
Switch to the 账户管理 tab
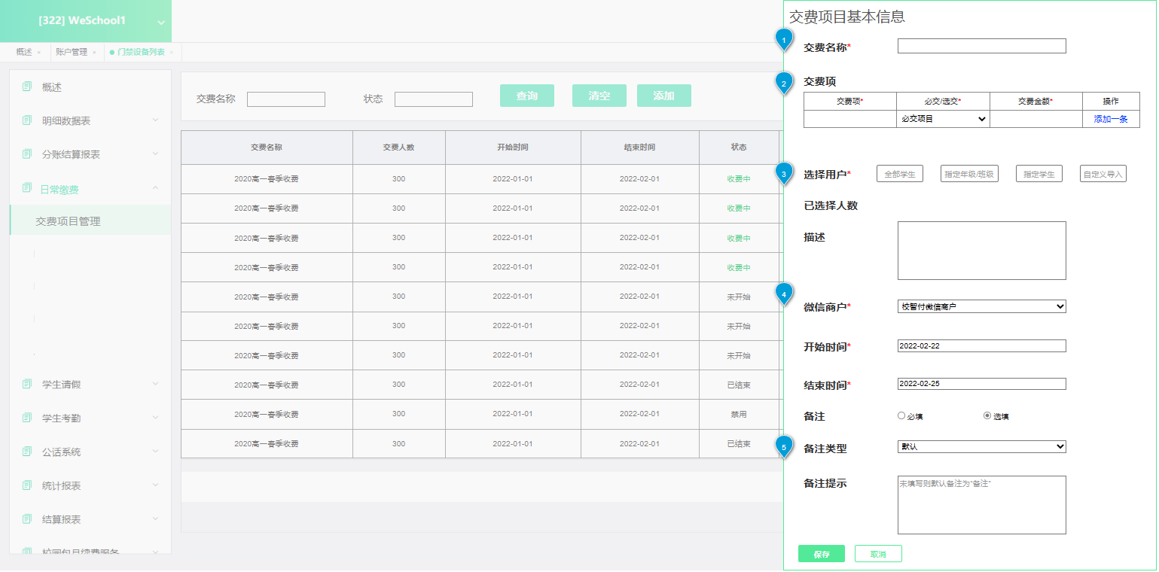pos(72,53)
